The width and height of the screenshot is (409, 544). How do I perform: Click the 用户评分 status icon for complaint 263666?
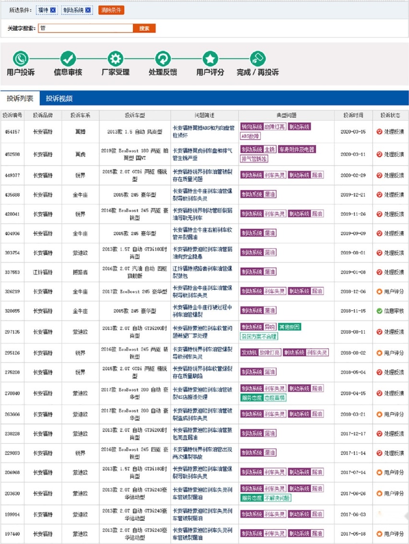coord(379,414)
